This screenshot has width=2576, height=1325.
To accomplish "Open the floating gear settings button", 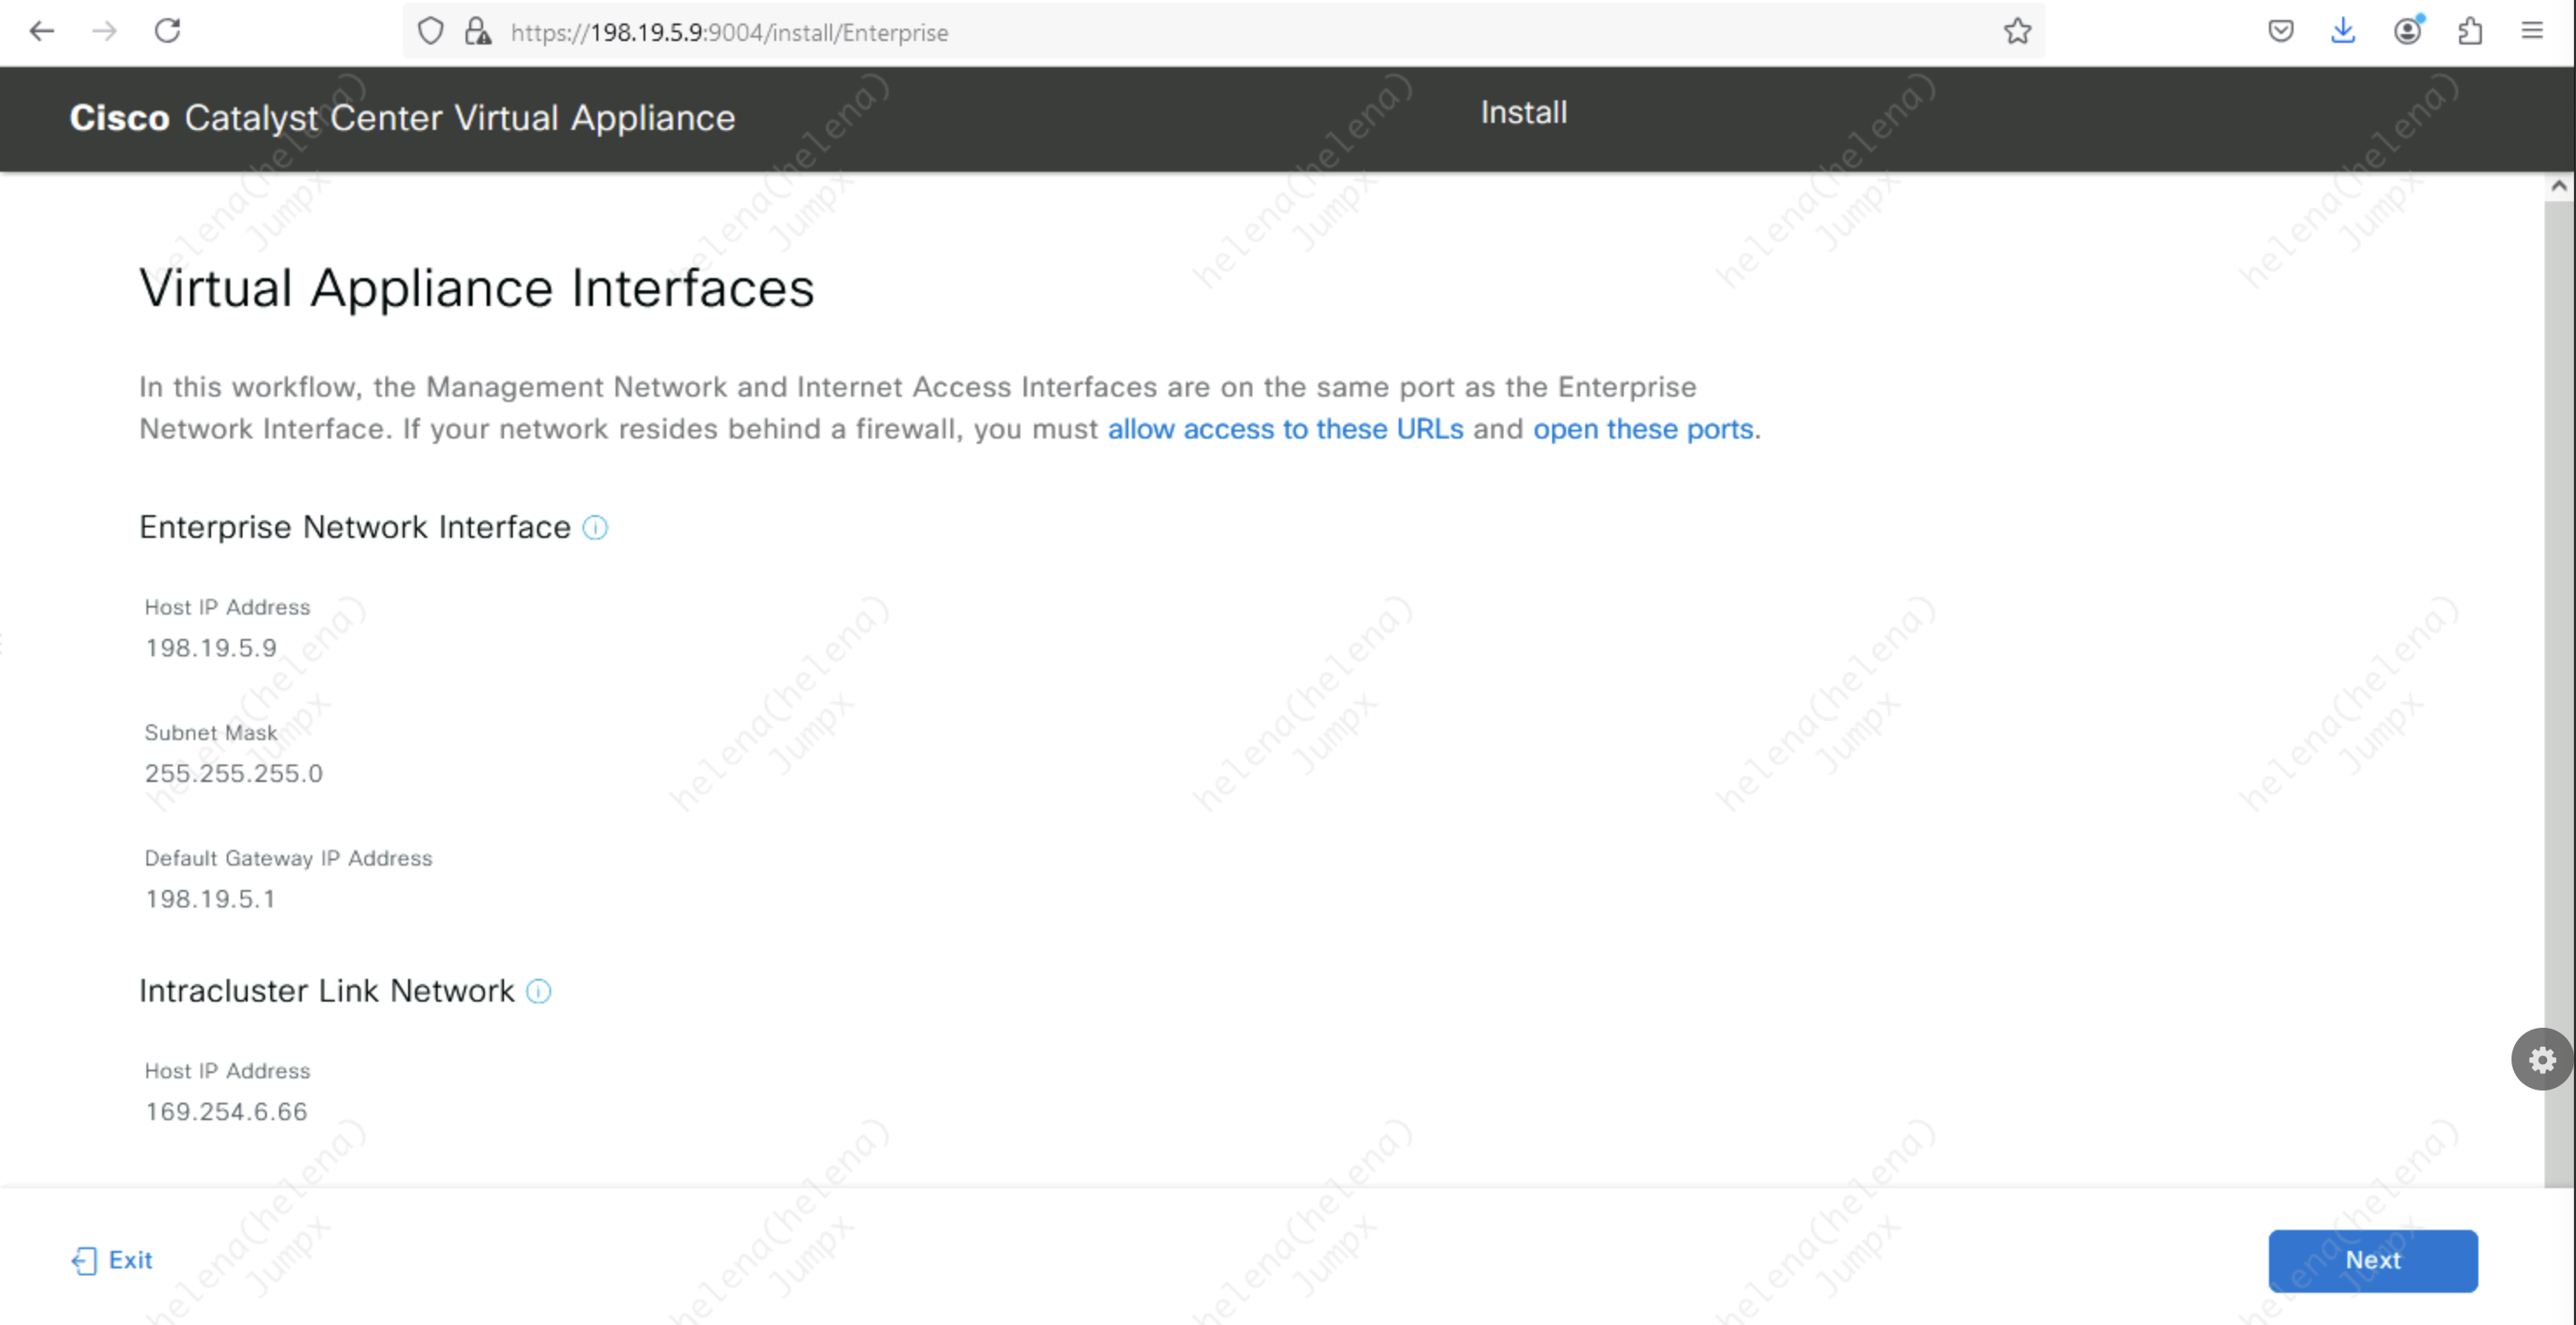I will (2542, 1059).
